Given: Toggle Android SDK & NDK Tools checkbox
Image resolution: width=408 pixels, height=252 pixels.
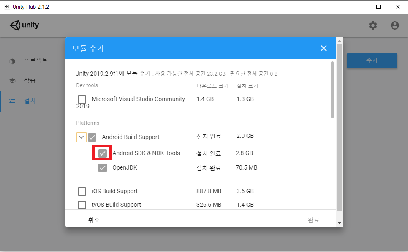Looking at the screenshot, I should click(103, 153).
